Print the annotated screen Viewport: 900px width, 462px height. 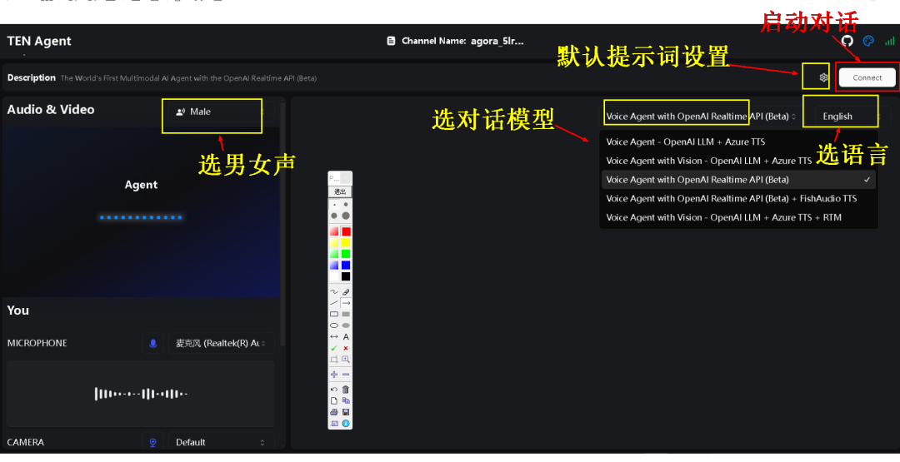[334, 412]
